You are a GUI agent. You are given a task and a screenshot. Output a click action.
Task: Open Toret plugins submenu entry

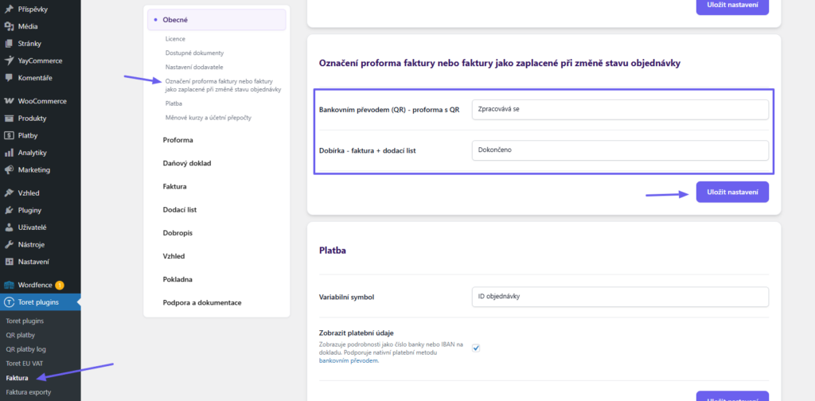click(x=25, y=321)
